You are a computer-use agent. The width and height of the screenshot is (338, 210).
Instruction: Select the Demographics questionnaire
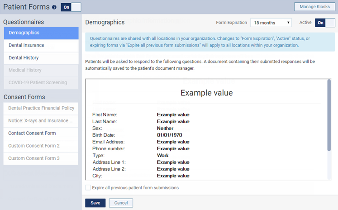(x=41, y=33)
